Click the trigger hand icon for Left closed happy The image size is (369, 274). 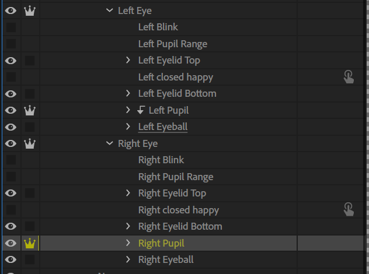click(349, 77)
